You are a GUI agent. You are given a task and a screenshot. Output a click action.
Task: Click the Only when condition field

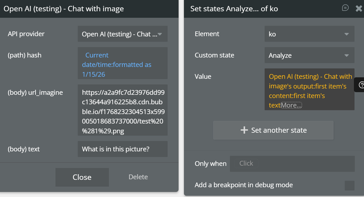coord(292,164)
